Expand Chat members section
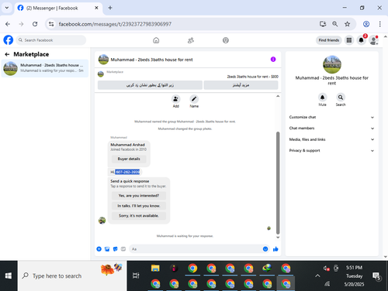Viewport: 388px width, 291px height. (331, 128)
